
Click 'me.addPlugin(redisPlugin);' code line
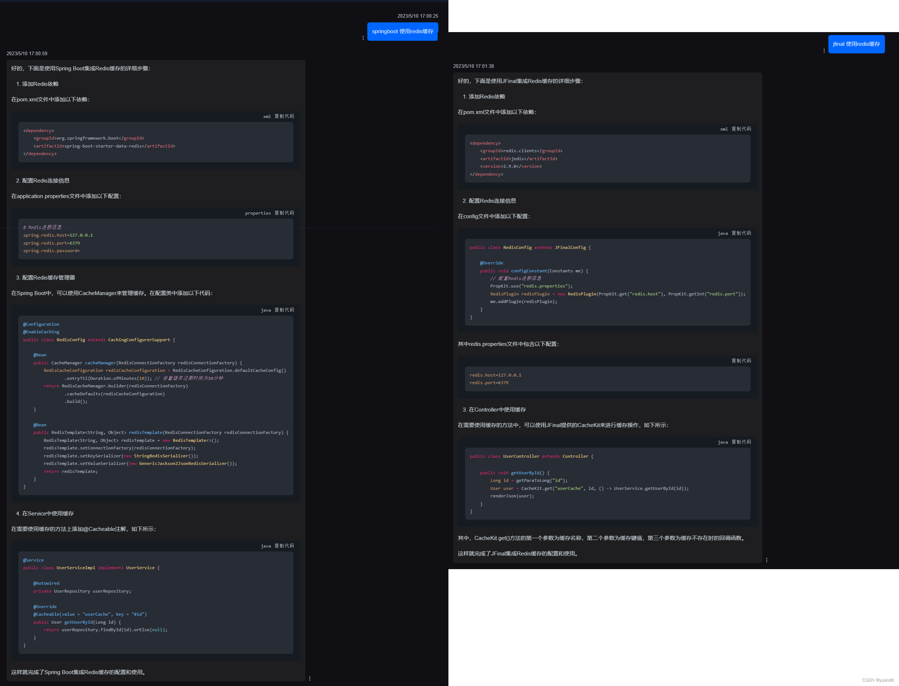click(523, 302)
